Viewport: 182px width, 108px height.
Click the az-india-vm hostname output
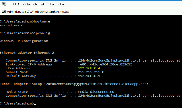tap(11, 25)
